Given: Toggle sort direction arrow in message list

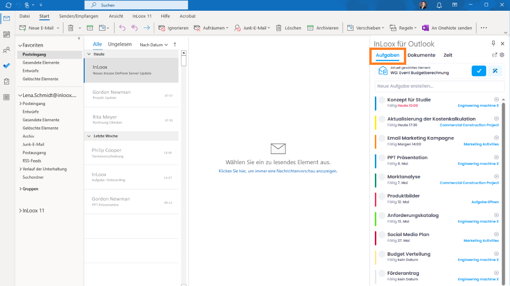Looking at the screenshot, I should (x=175, y=44).
